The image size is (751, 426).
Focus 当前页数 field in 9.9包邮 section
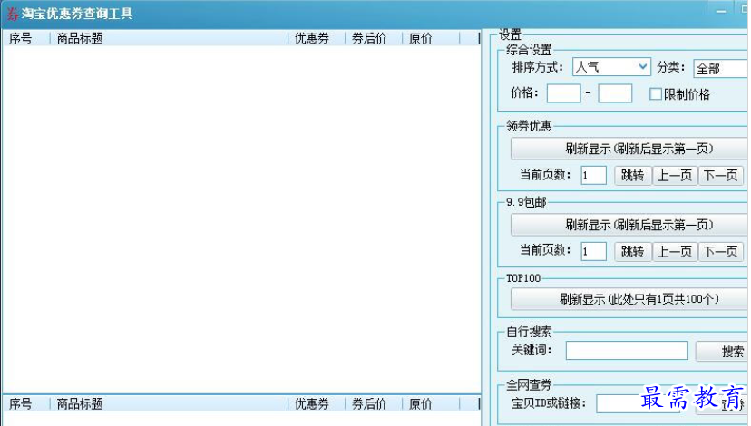(x=593, y=251)
